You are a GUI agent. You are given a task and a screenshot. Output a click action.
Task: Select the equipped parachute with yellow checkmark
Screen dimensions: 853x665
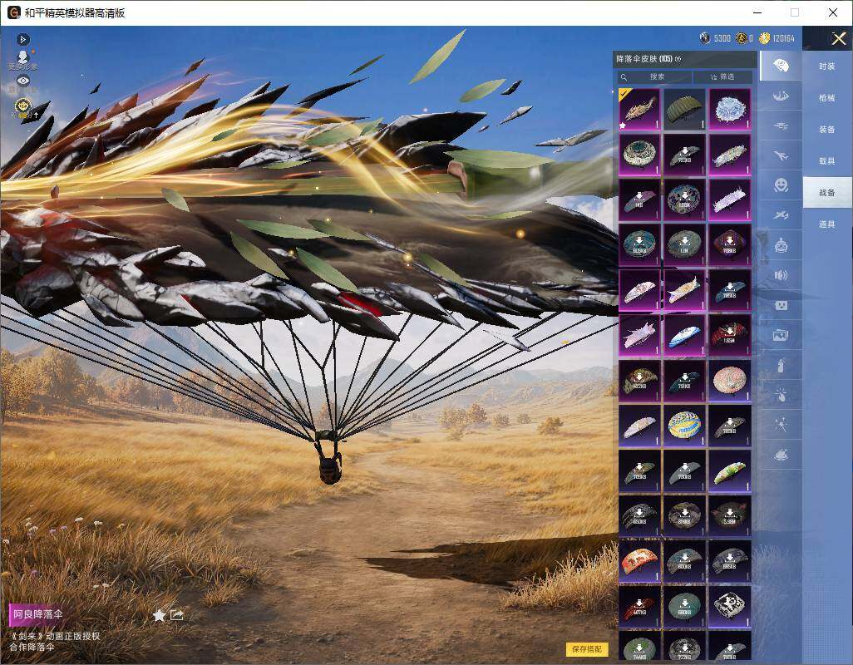pos(639,109)
